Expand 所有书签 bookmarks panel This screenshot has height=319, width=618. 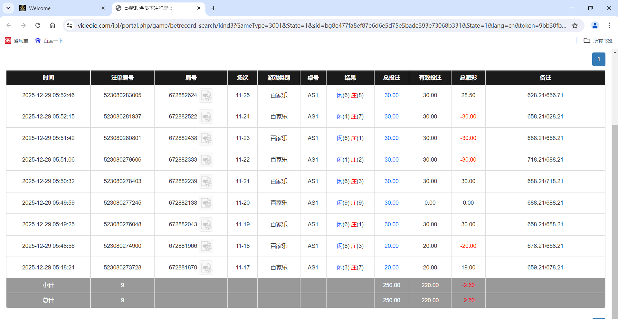tap(598, 41)
